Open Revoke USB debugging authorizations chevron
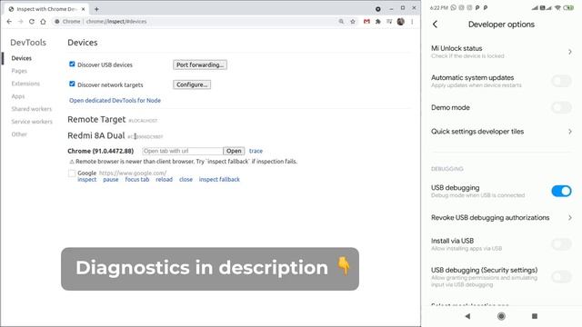The height and width of the screenshot is (327, 582). (570, 218)
